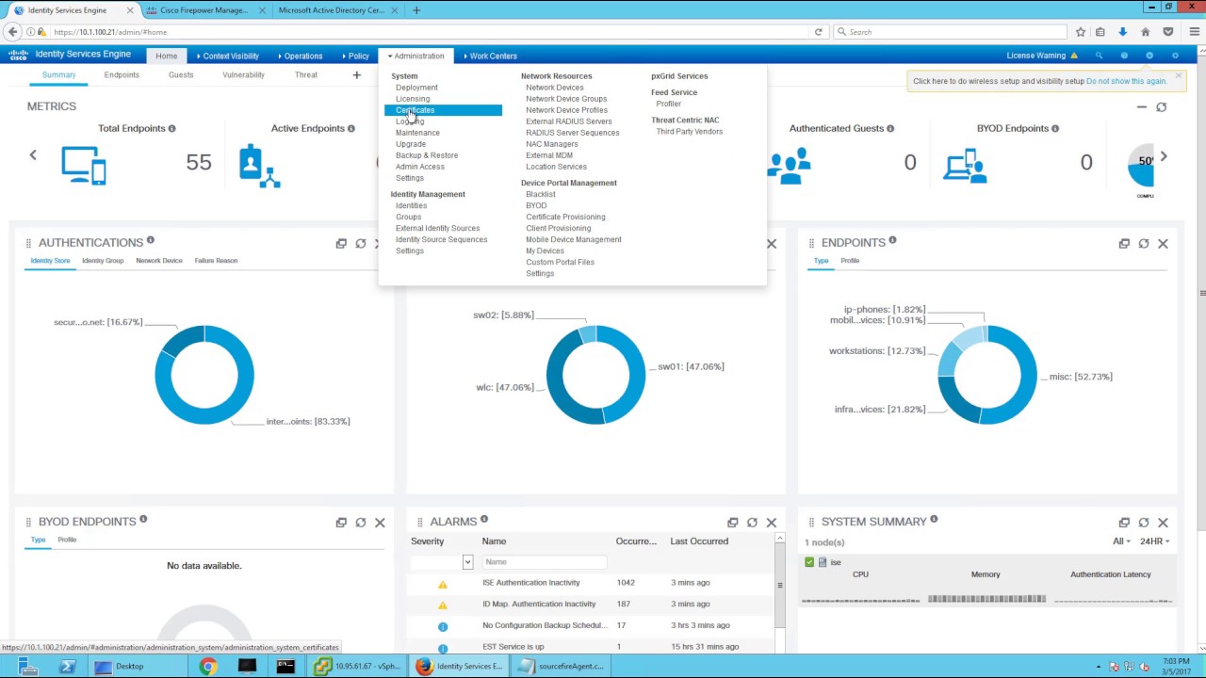
Task: Open the Severity filter dropdown
Action: [x=467, y=562]
